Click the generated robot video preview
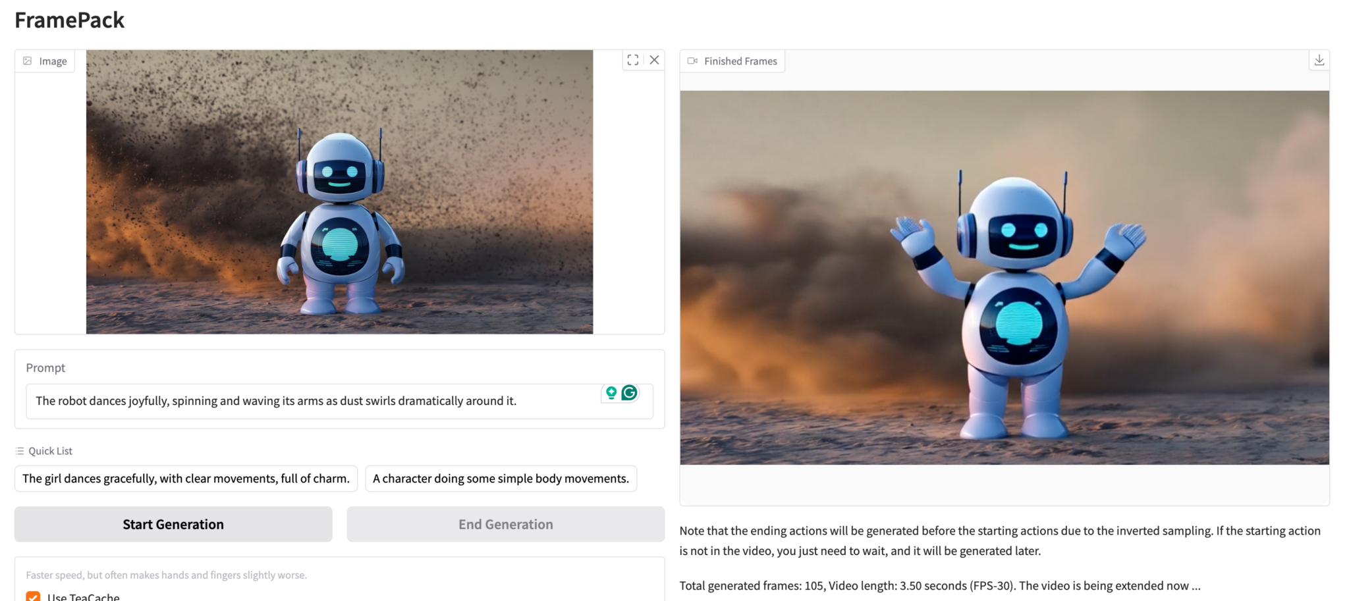Image resolution: width=1349 pixels, height=601 pixels. [x=1004, y=277]
